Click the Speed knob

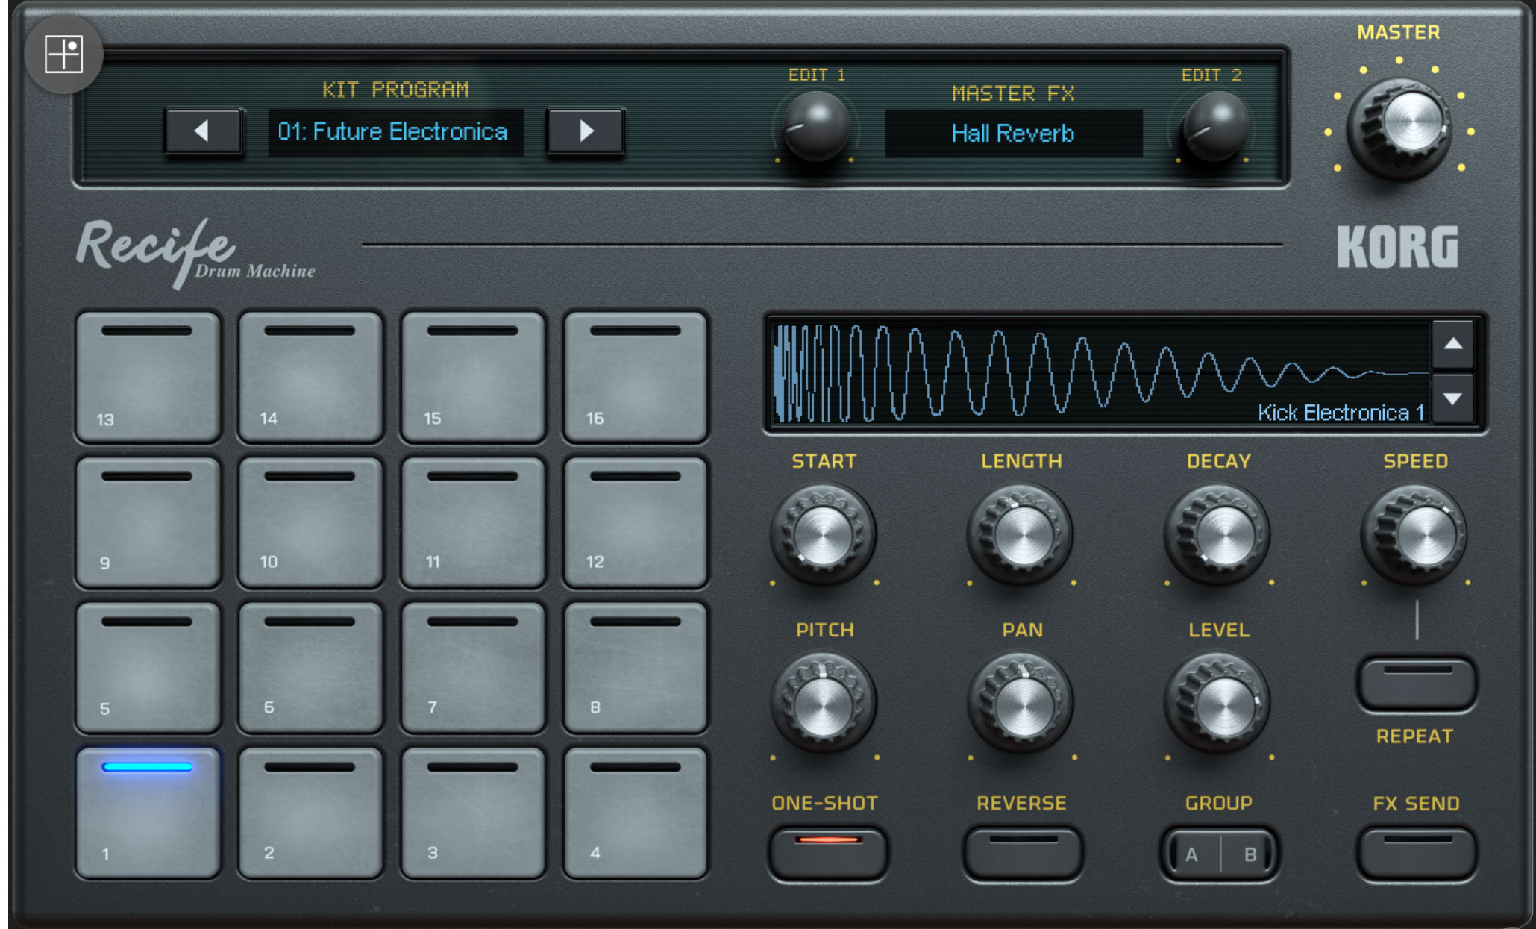point(1415,534)
